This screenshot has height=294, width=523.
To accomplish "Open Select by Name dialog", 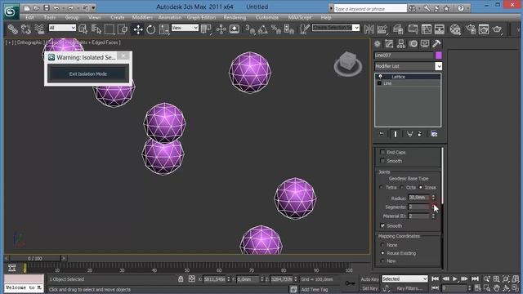I will pyautogui.click(x=96, y=29).
